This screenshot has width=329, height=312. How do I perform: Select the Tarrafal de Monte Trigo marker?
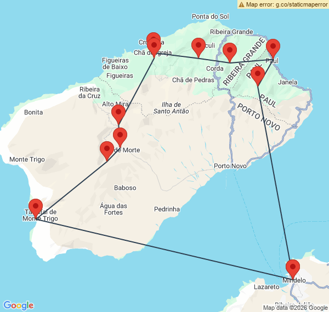(36, 208)
